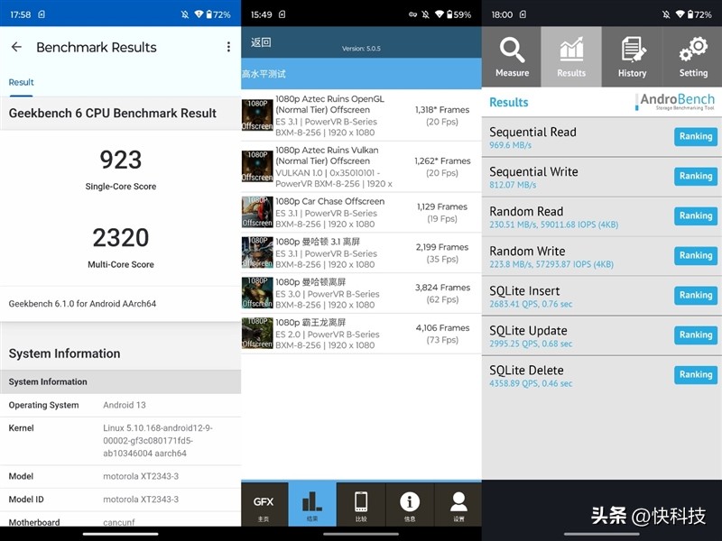The height and width of the screenshot is (541, 722).
Task: Tap the Model motorola XT2343-3 value
Action: pyautogui.click(x=141, y=477)
